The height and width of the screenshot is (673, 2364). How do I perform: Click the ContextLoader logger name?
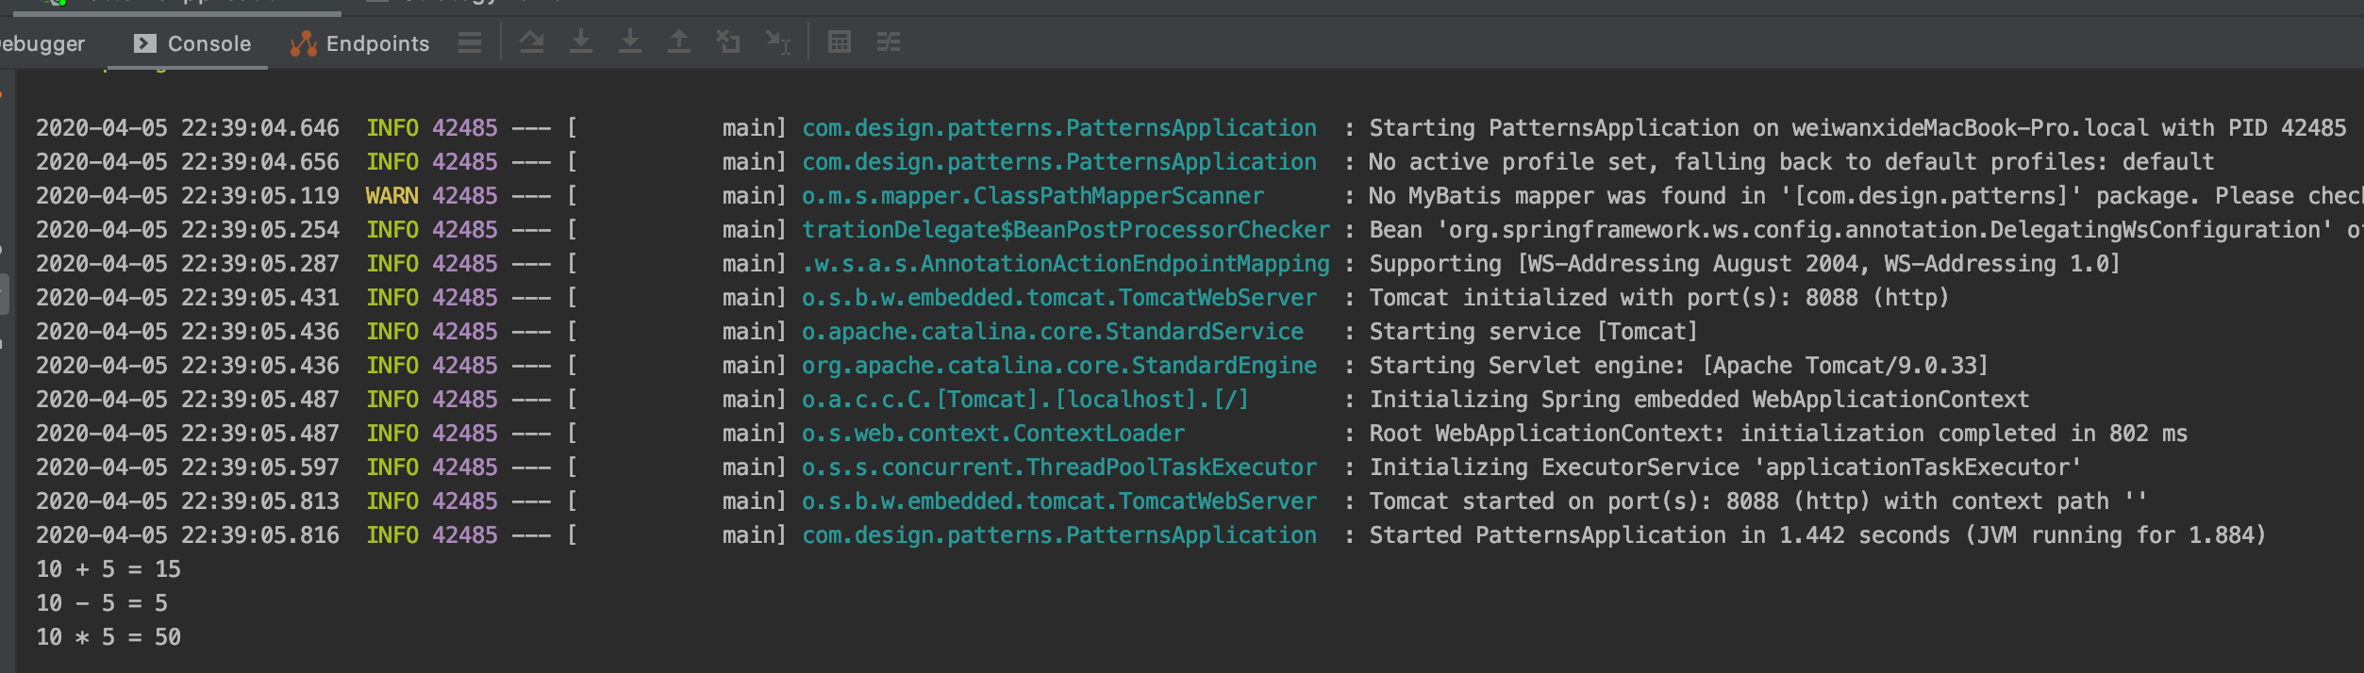(x=992, y=434)
